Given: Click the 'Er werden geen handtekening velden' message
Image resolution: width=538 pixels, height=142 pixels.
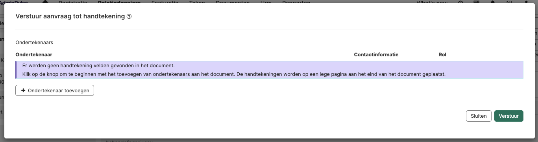Looking at the screenshot, I should 98,65.
